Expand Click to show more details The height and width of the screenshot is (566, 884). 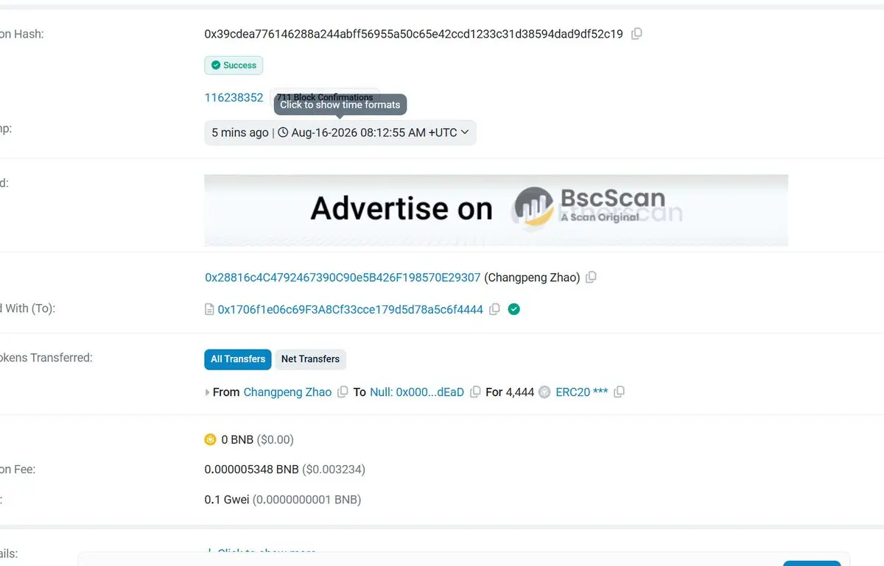tap(262, 552)
